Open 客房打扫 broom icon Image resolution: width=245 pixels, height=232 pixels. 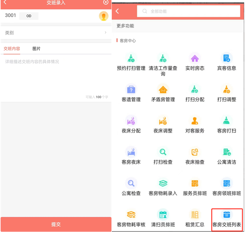tap(226, 121)
